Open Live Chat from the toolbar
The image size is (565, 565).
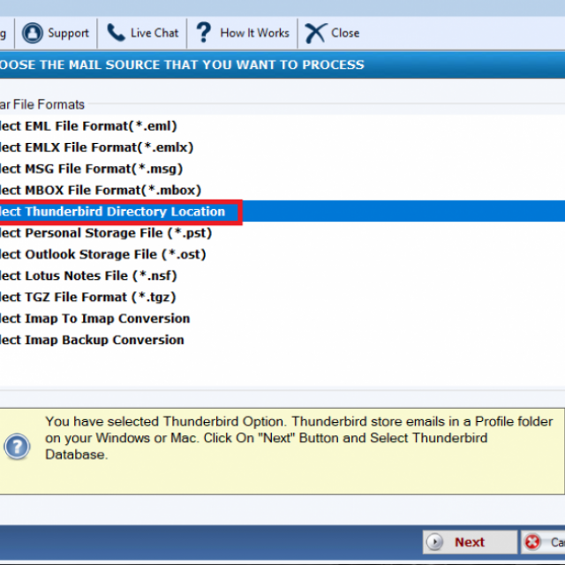click(x=142, y=33)
